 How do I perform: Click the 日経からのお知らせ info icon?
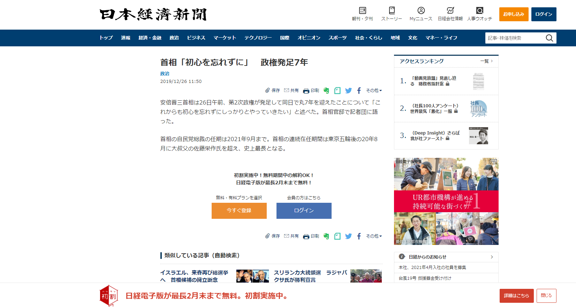point(402,257)
